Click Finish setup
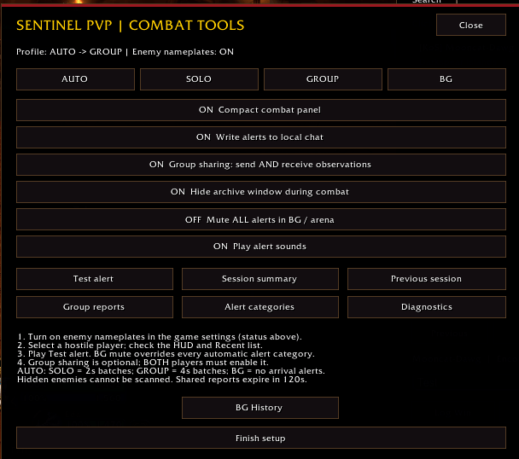Image resolution: width=519 pixels, height=459 pixels. (261, 438)
